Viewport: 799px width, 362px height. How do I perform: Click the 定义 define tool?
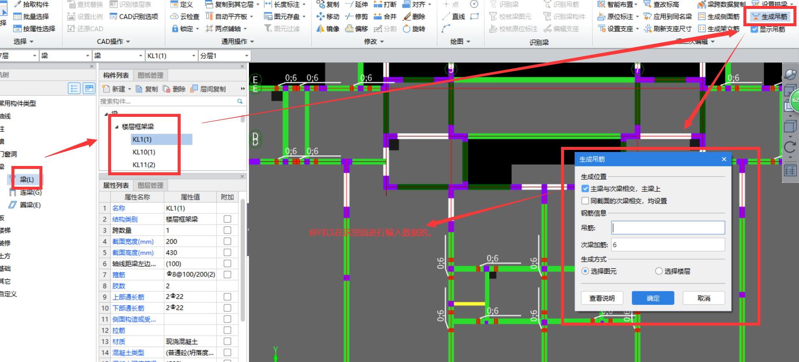click(182, 4)
